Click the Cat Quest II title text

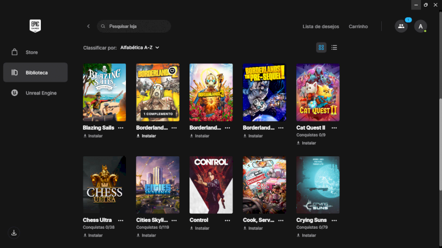coord(311,128)
